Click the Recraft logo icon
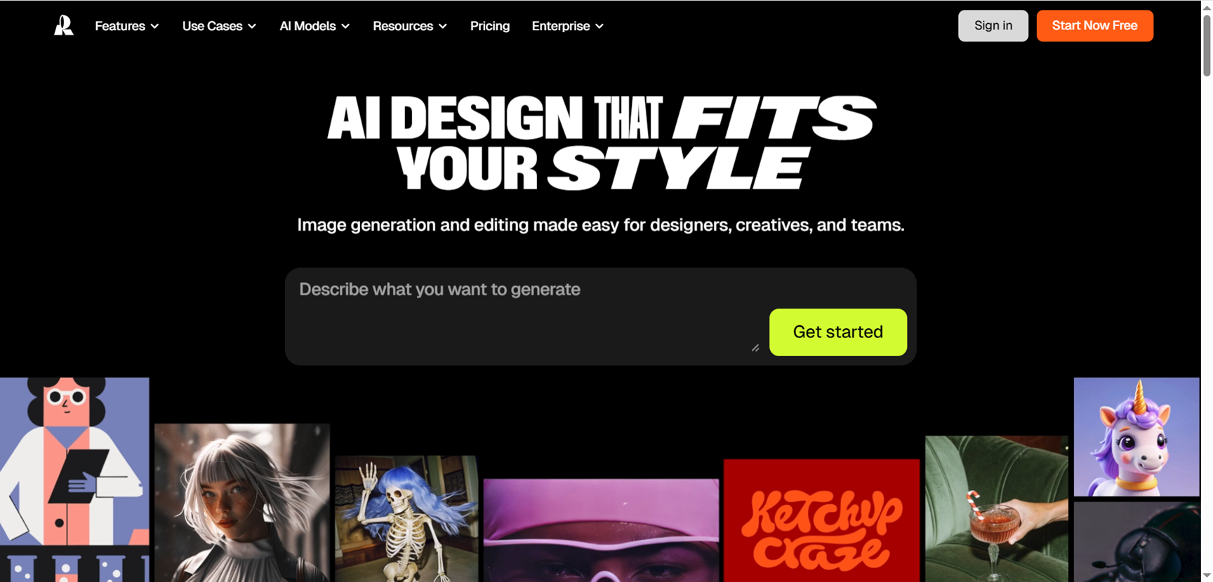 point(64,26)
